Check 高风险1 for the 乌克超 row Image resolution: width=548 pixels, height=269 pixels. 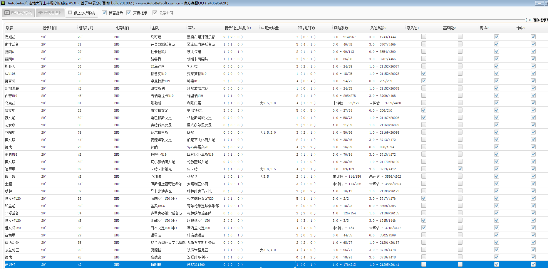(423, 103)
